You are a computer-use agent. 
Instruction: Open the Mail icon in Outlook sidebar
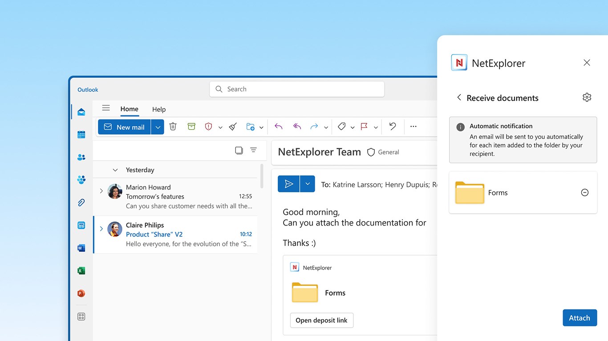click(81, 112)
